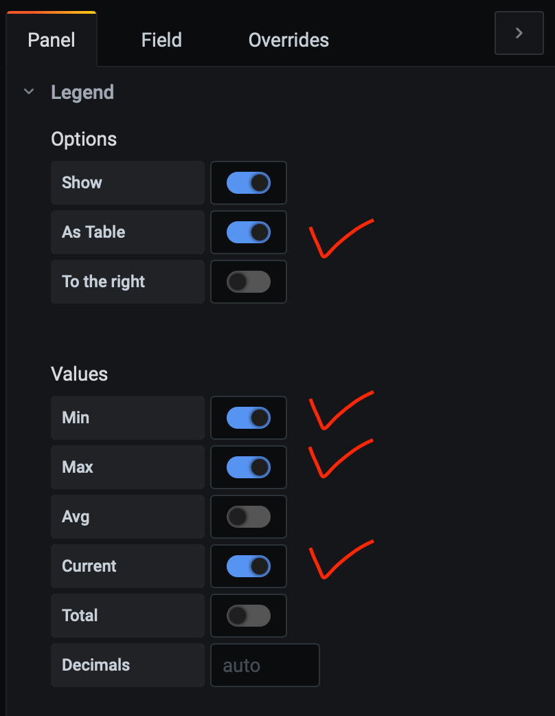Click the Show option label

(x=82, y=183)
